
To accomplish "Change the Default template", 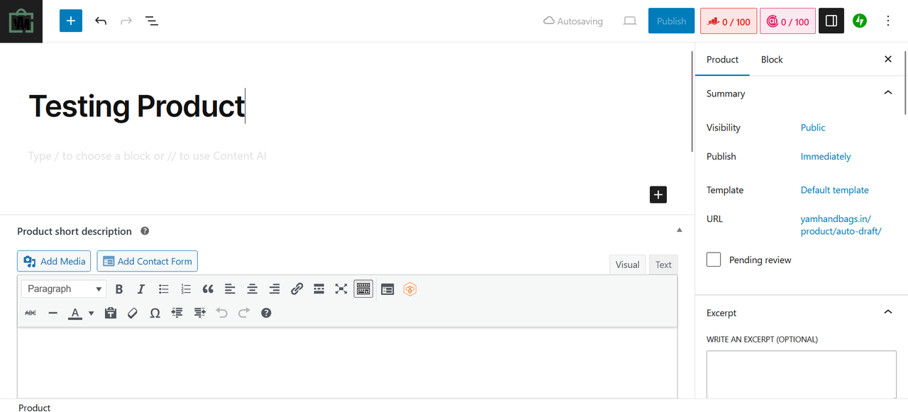I will (x=835, y=190).
